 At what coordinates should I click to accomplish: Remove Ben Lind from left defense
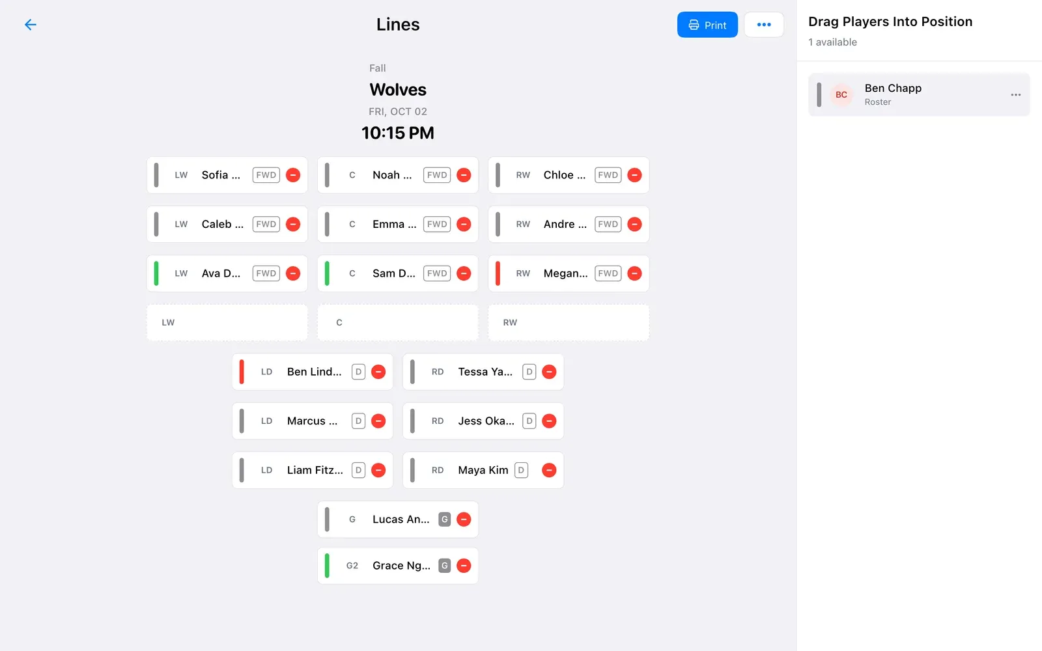(x=378, y=372)
